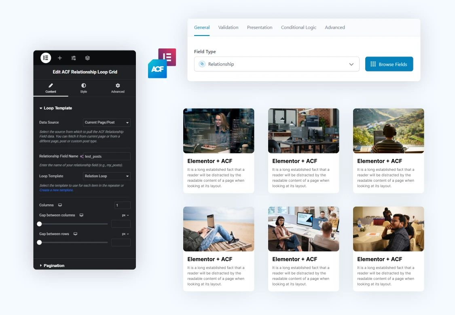Open the Loop Template Relation Loop dropdown
Image resolution: width=455 pixels, height=315 pixels.
(106, 176)
